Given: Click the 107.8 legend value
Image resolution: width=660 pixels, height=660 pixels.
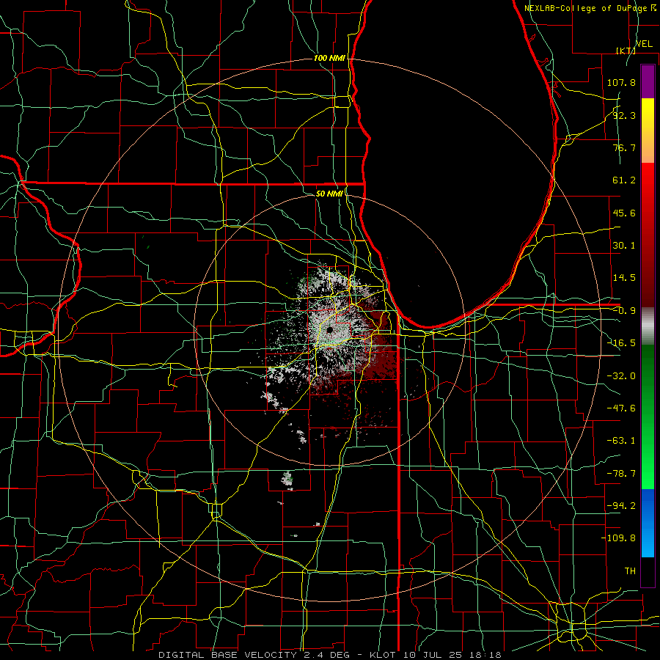Looking at the screenshot, I should [x=621, y=82].
